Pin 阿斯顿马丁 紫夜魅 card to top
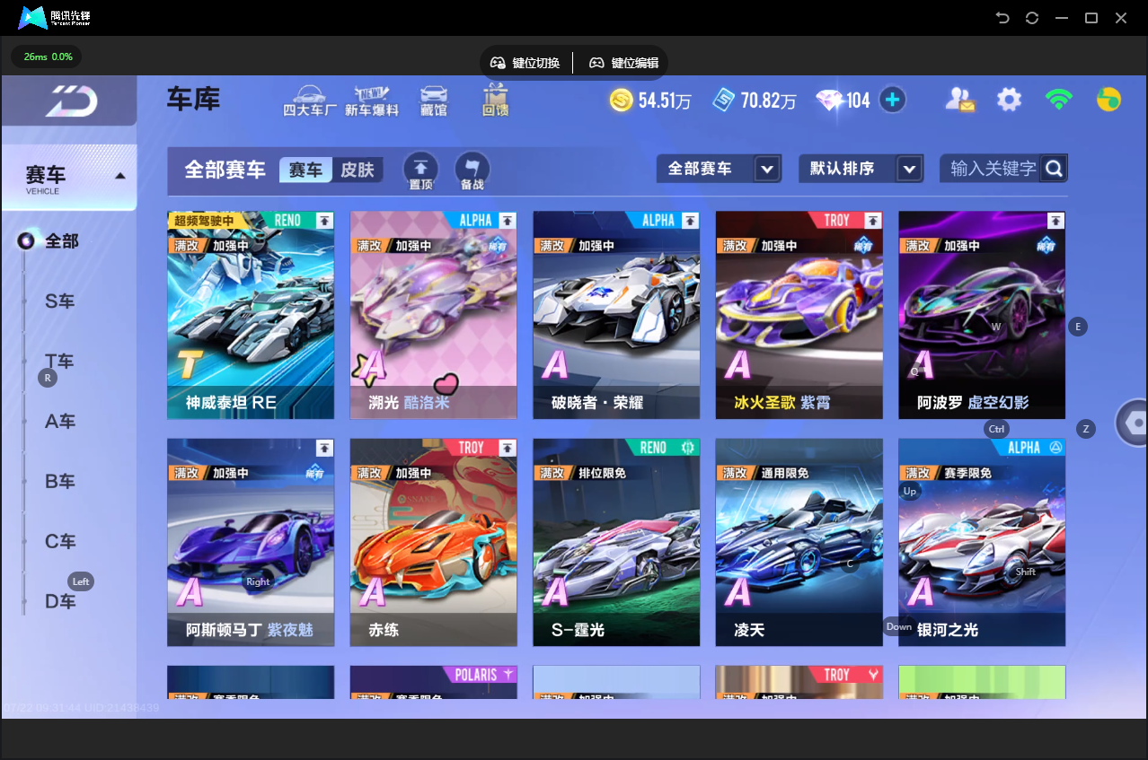Image resolution: width=1148 pixels, height=760 pixels. pos(325,447)
